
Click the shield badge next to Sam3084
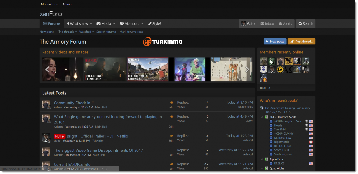307,130
